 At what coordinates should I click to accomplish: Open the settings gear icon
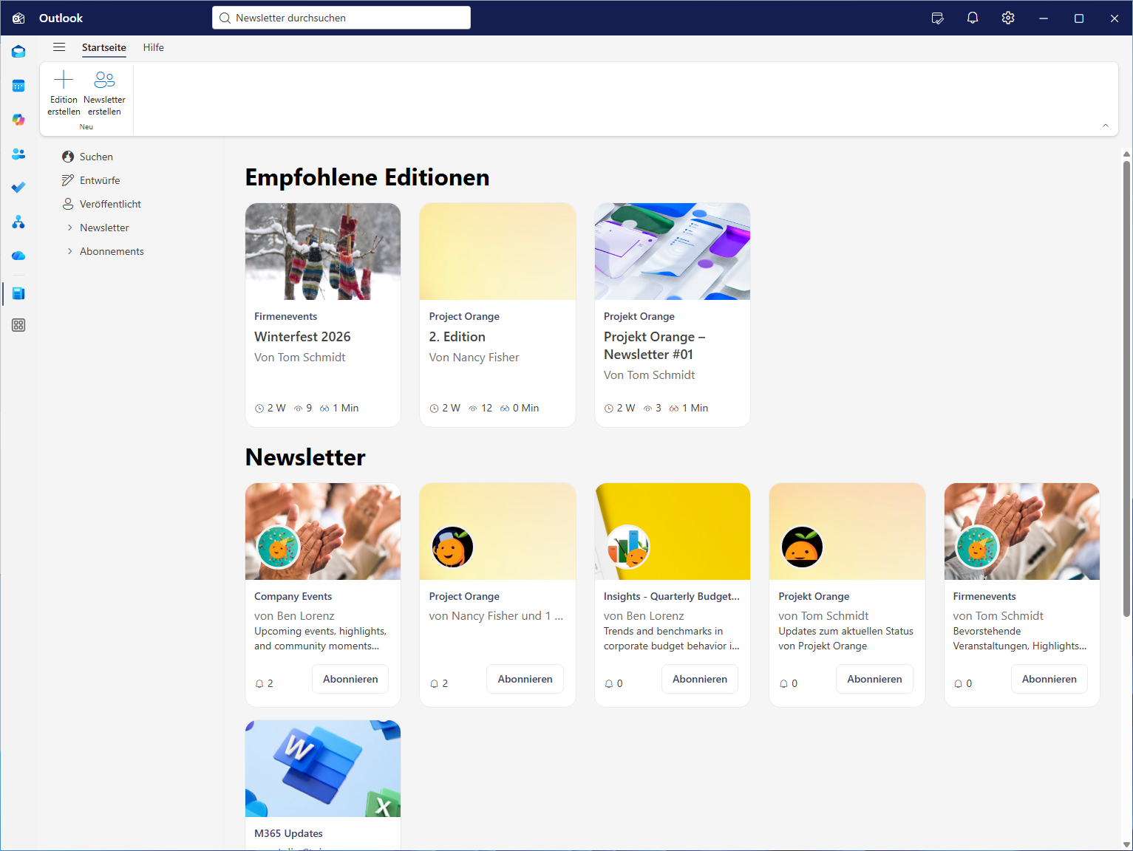pyautogui.click(x=1008, y=18)
